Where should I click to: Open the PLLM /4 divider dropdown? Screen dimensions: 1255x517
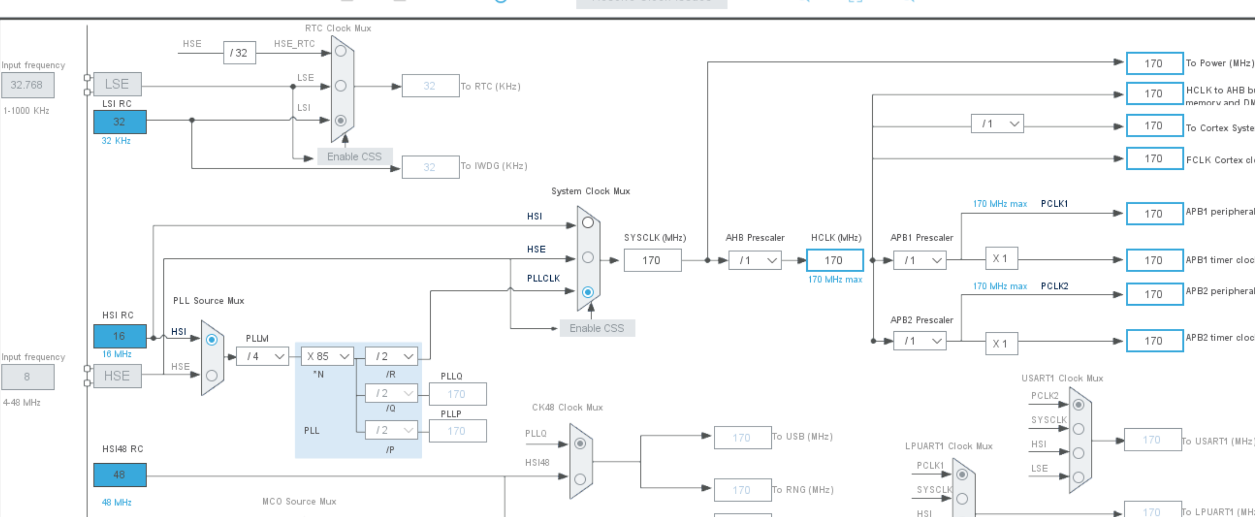coord(262,356)
